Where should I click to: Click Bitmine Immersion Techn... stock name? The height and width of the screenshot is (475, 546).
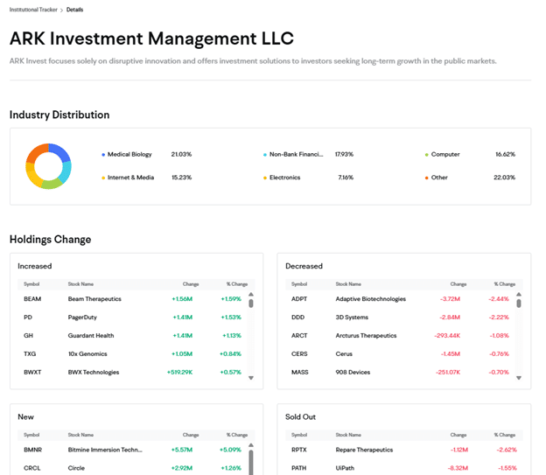[x=105, y=450]
